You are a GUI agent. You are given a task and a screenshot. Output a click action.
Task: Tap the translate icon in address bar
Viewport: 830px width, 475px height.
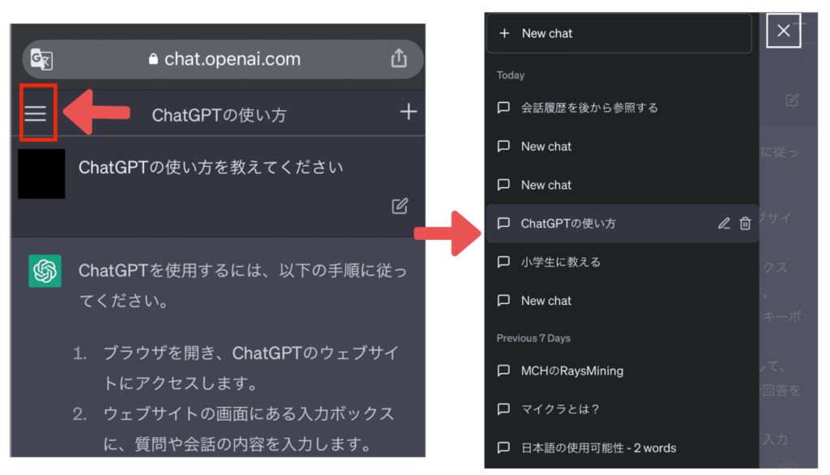pyautogui.click(x=41, y=59)
